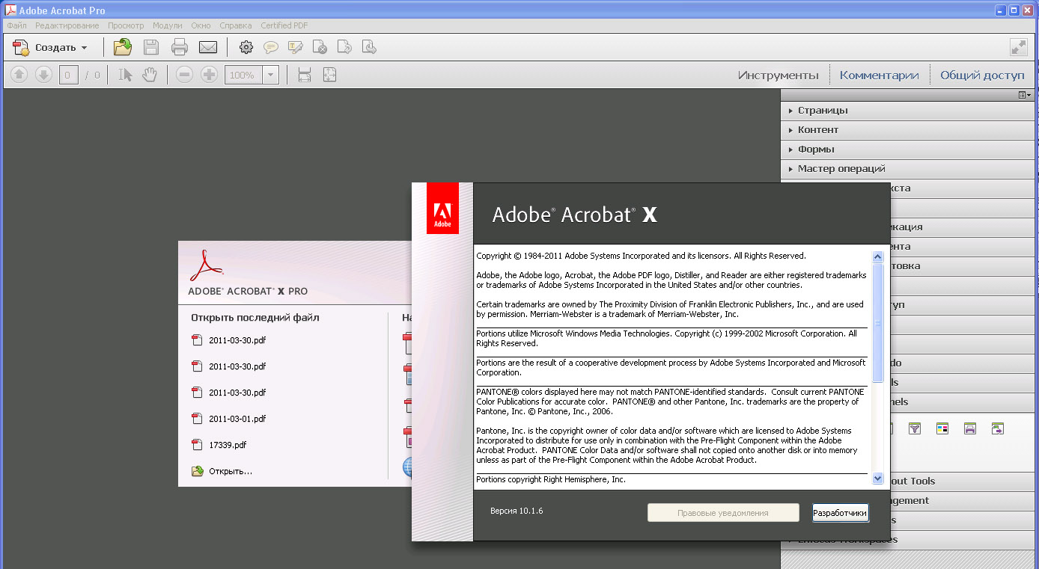The width and height of the screenshot is (1039, 569).
Task: Select the sticky note comment tool
Action: point(271,47)
